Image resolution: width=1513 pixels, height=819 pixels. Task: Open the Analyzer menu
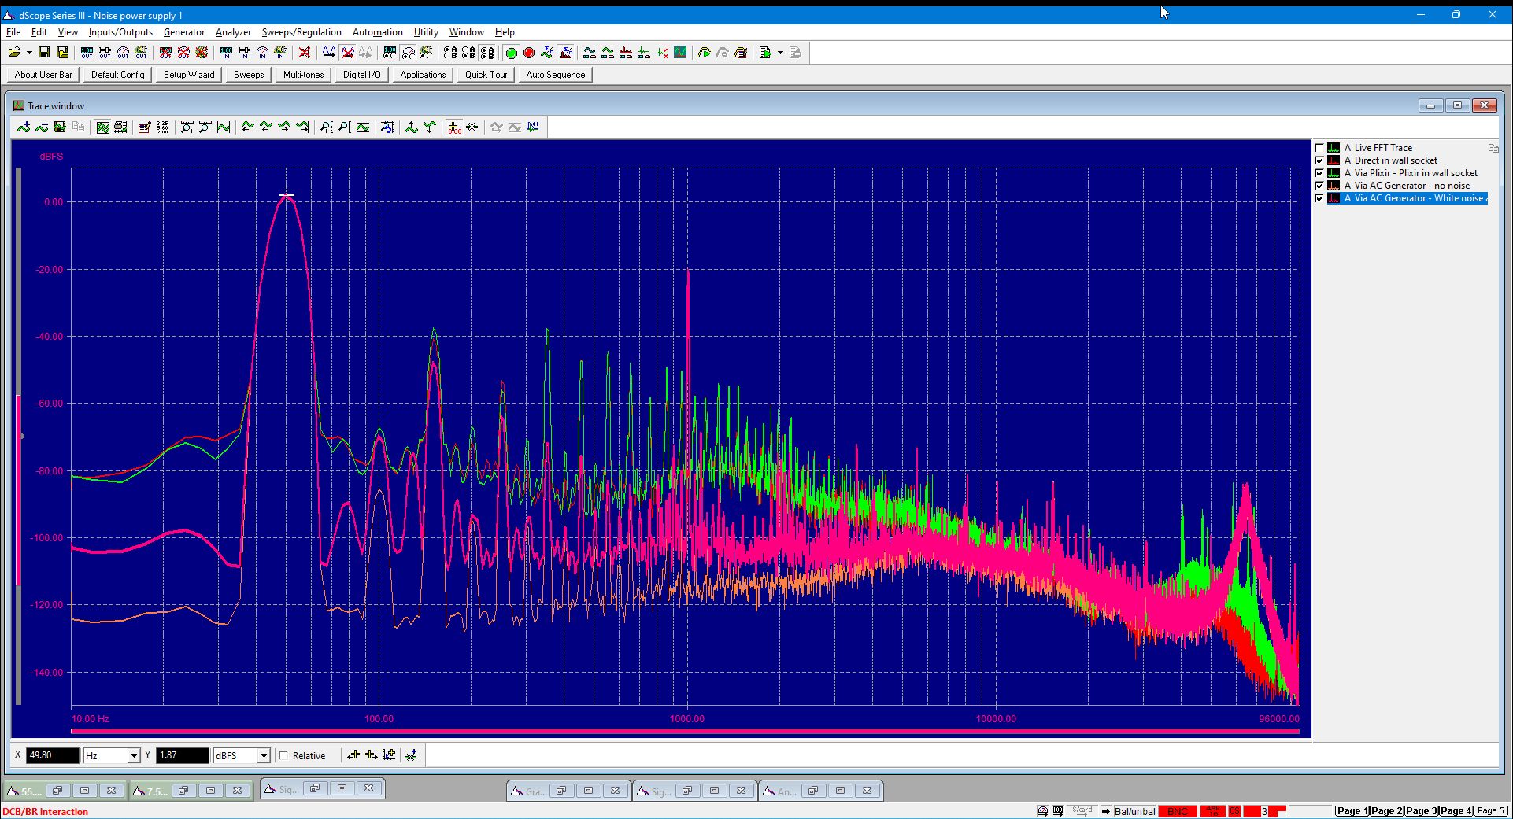[x=233, y=32]
